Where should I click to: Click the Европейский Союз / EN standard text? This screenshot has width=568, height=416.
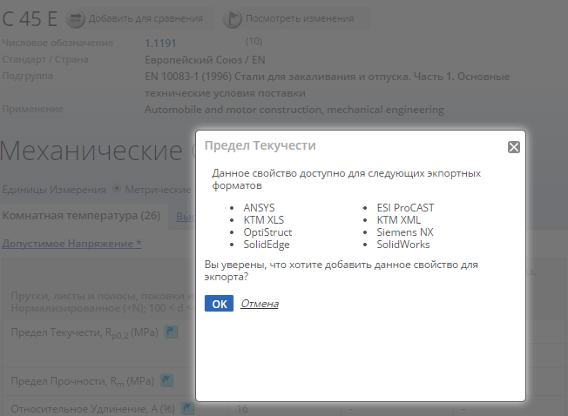(205, 60)
